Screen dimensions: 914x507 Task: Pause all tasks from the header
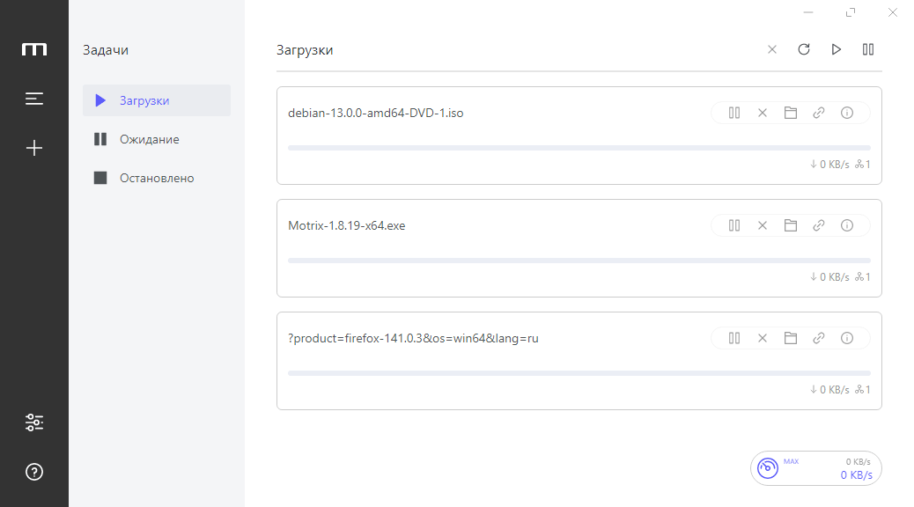[868, 49]
